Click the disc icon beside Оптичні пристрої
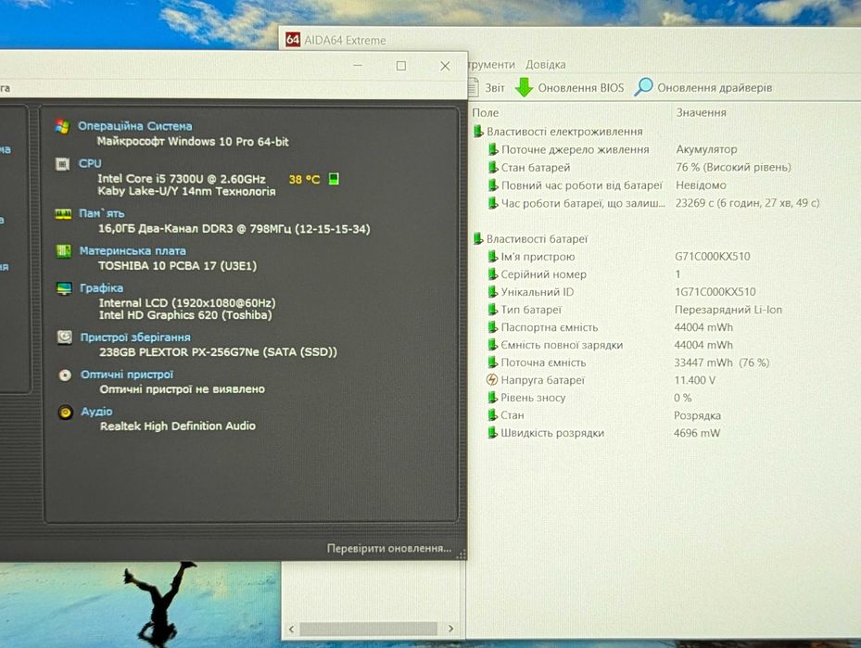The width and height of the screenshot is (861, 648). [65, 375]
